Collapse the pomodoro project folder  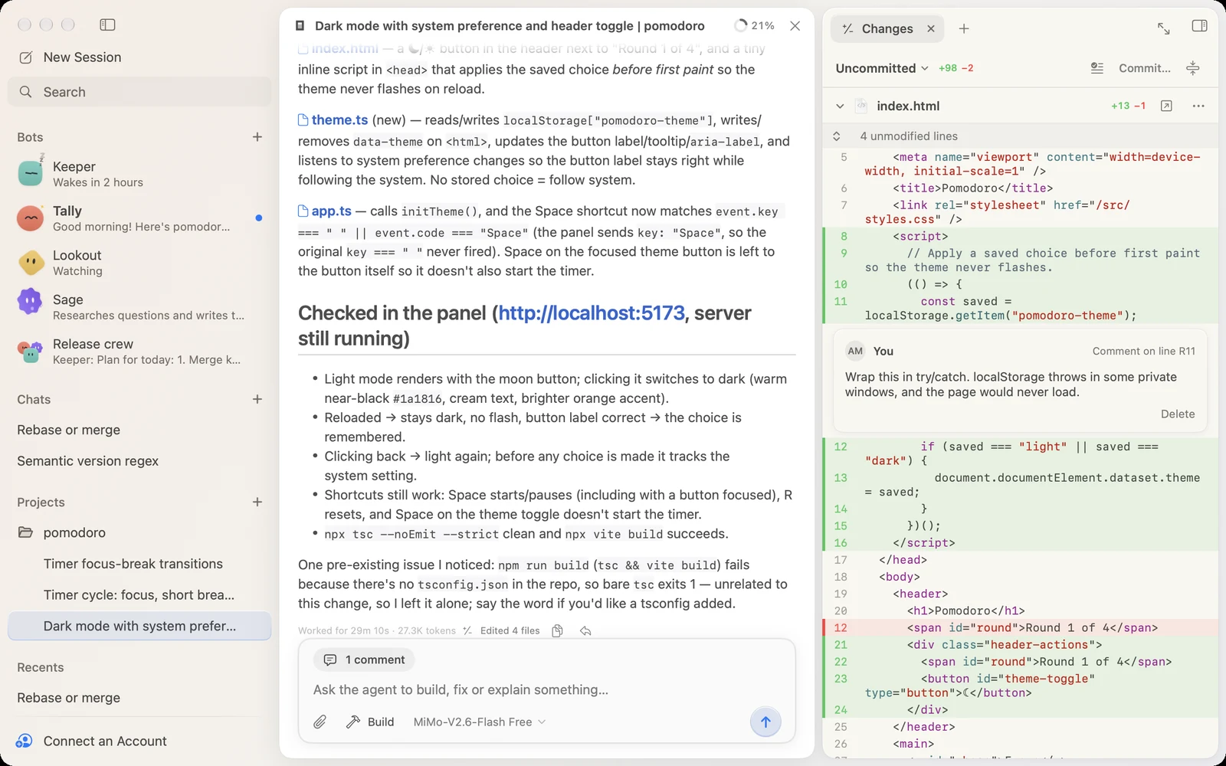pos(26,532)
